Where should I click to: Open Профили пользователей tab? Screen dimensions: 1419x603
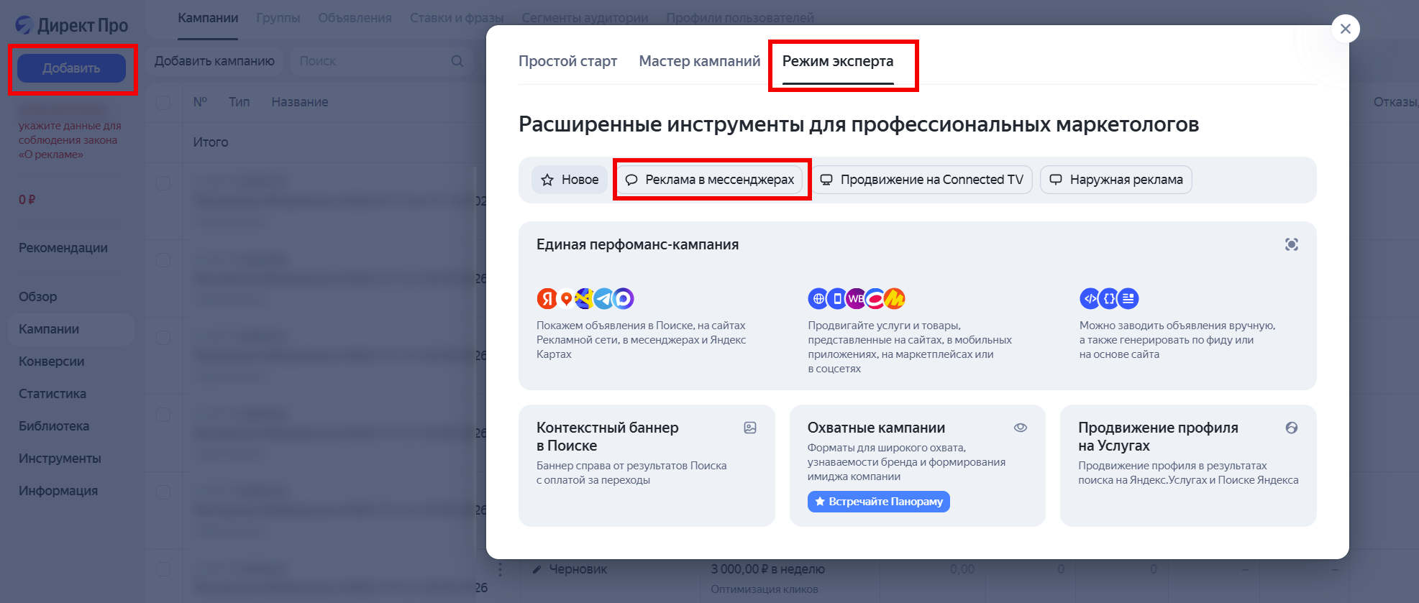pos(740,18)
